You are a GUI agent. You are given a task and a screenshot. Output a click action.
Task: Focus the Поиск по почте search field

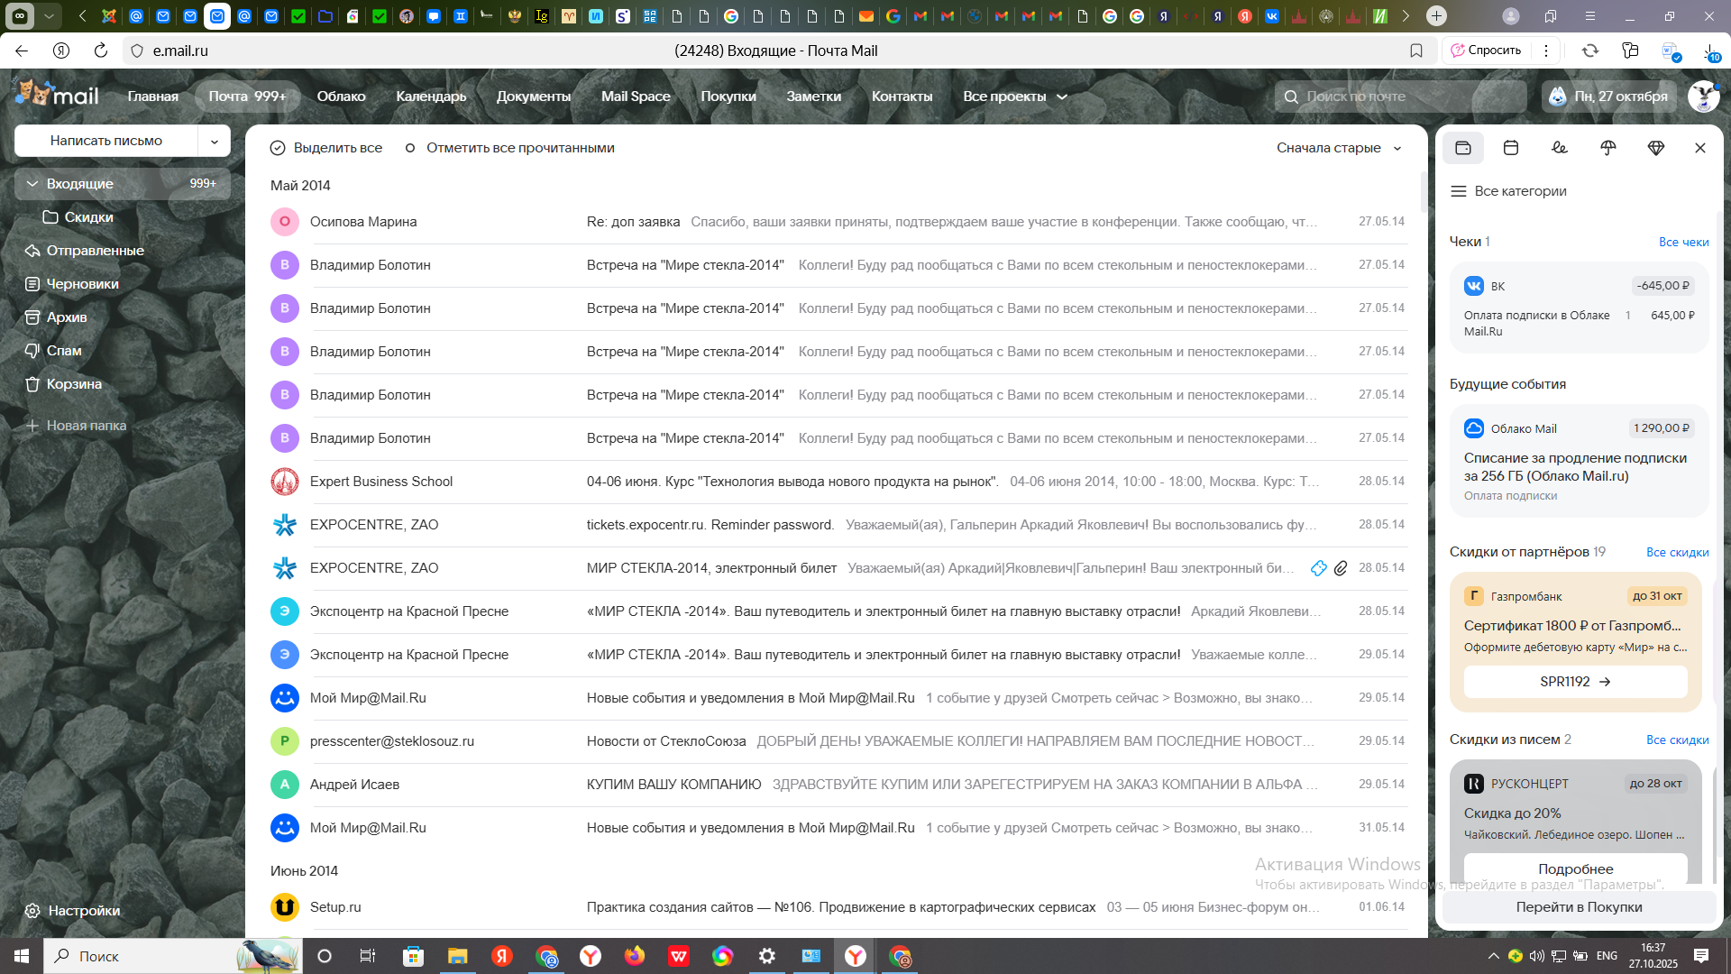[x=1406, y=96]
